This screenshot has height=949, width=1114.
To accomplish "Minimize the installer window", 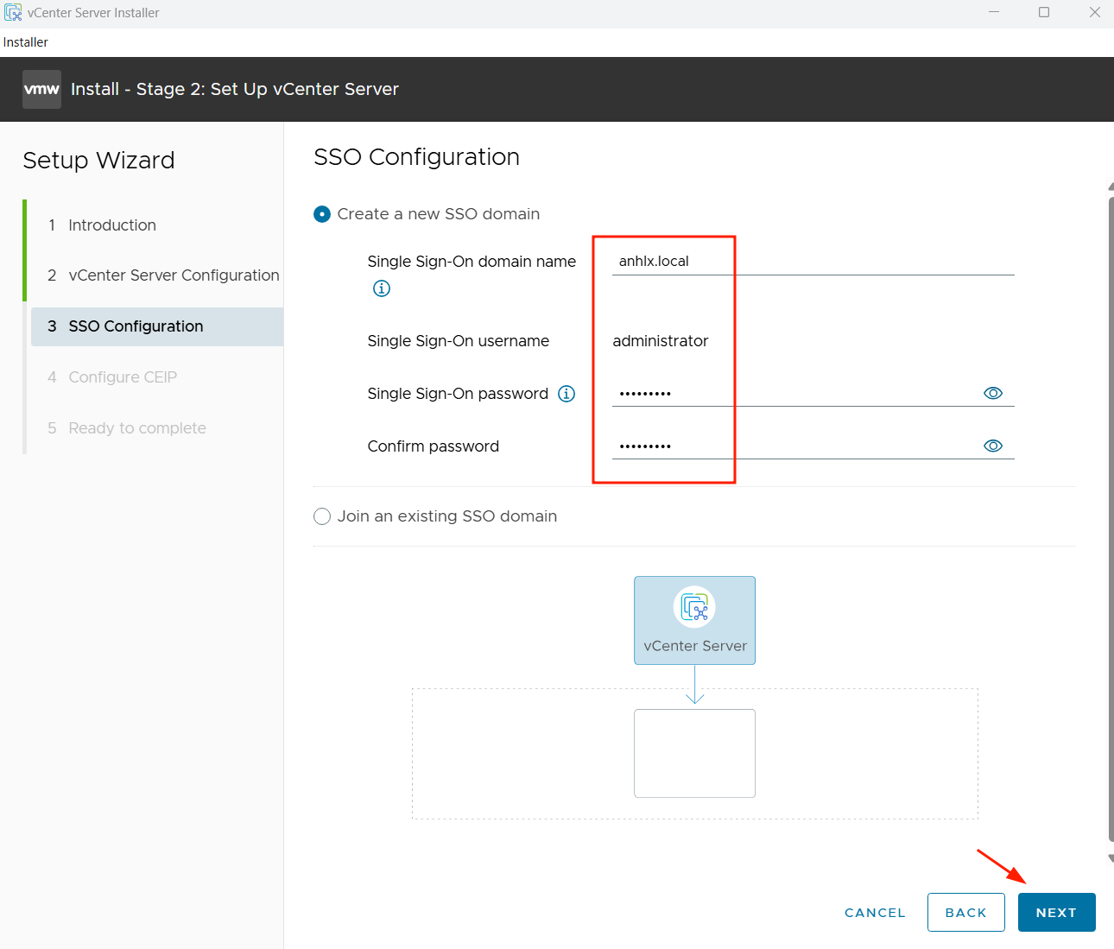I will point(994,12).
